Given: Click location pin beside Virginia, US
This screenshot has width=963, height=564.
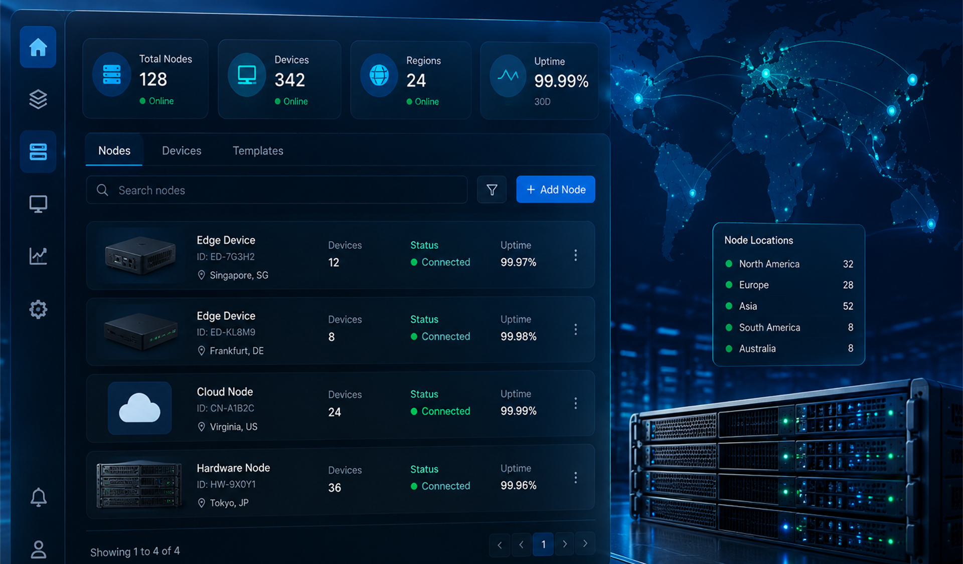Looking at the screenshot, I should (201, 427).
